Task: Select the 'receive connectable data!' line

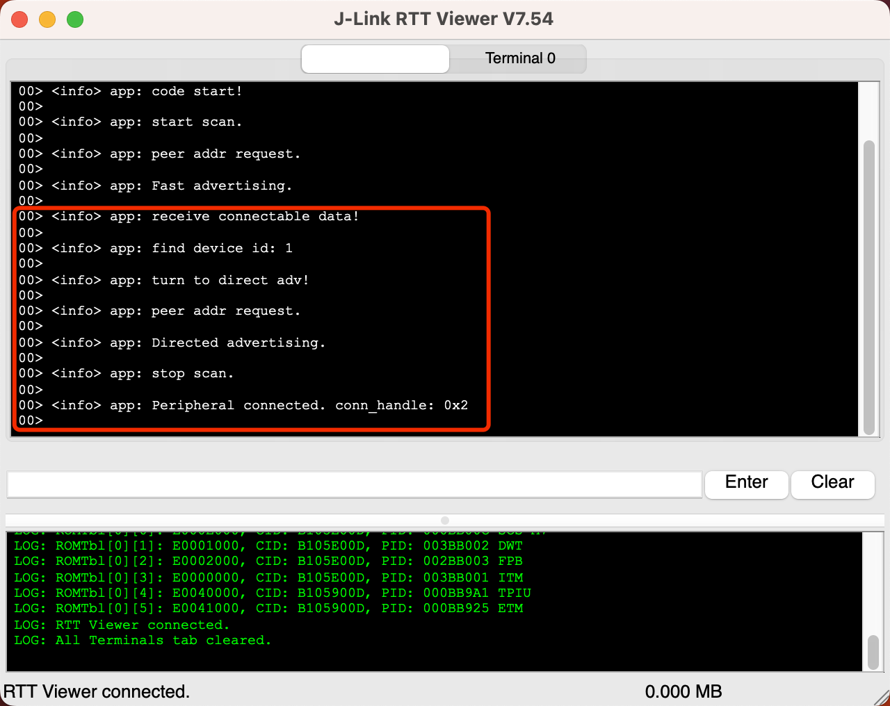Action: click(x=189, y=216)
